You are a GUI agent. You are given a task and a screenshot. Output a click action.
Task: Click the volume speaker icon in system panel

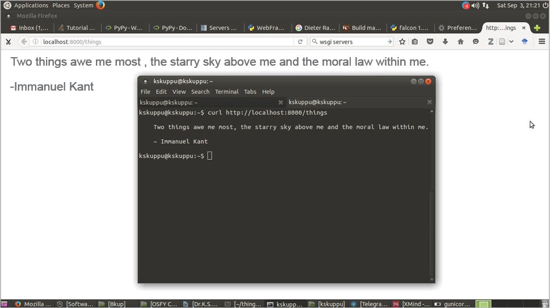coord(475,5)
